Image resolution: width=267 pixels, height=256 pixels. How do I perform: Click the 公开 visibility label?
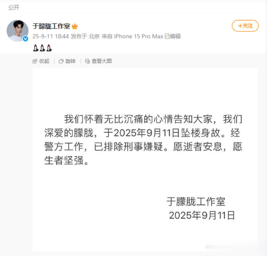14,7
